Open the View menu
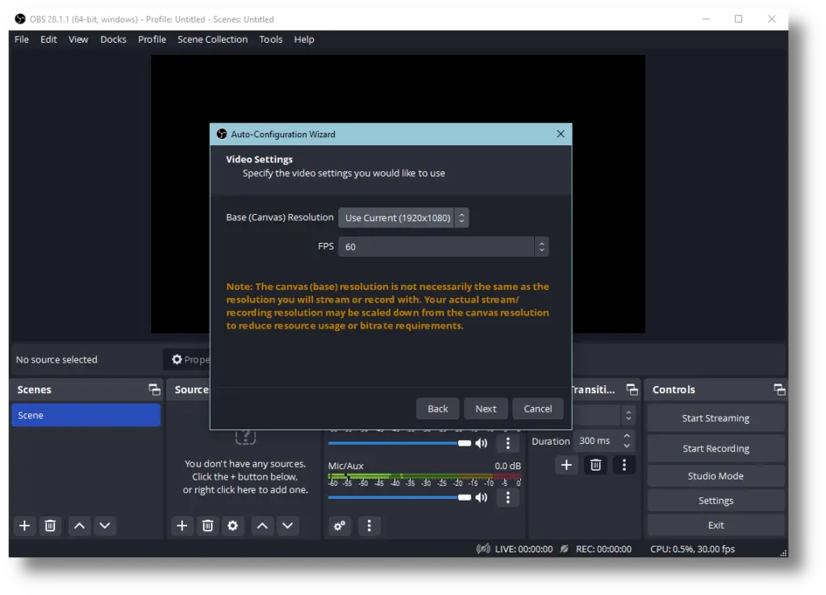 [x=78, y=40]
